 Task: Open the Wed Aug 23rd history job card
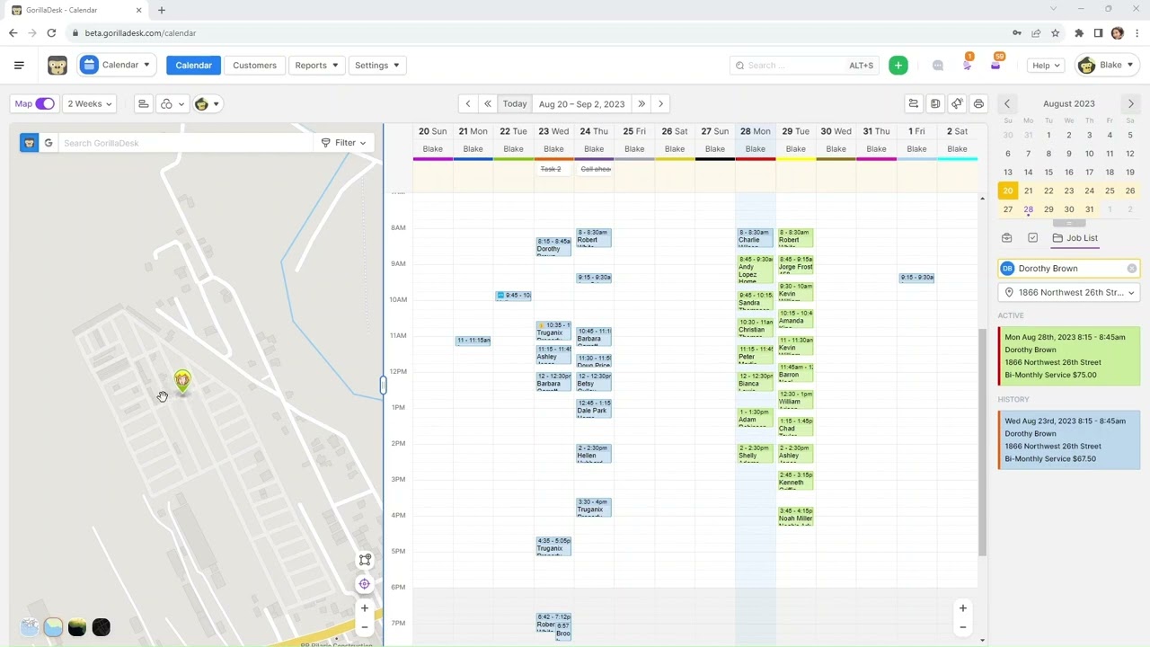point(1069,439)
